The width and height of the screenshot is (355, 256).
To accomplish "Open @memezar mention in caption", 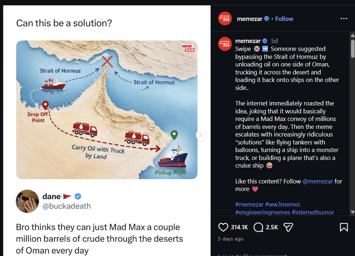I will pos(318,181).
